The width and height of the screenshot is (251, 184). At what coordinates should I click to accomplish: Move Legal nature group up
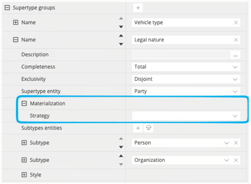point(121,36)
